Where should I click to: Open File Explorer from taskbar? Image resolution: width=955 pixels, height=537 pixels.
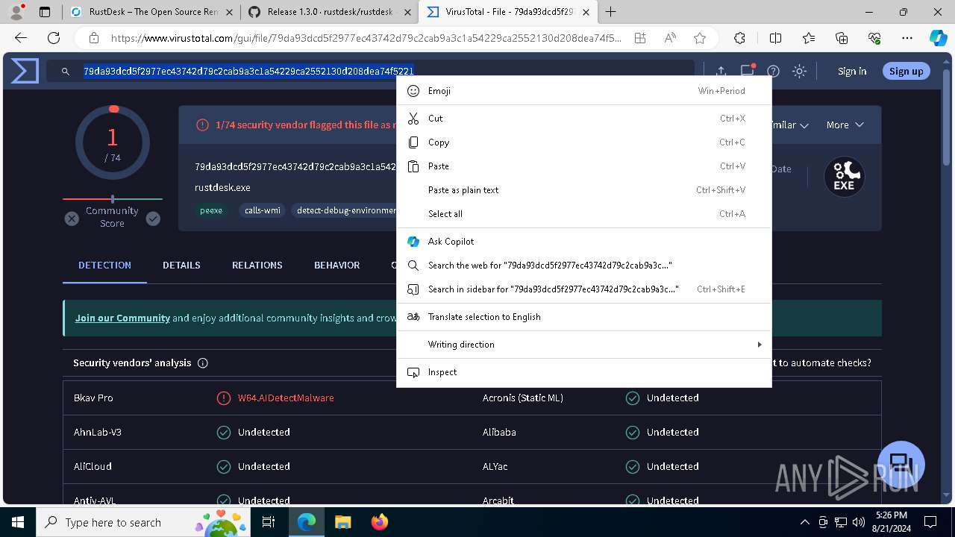(x=342, y=522)
